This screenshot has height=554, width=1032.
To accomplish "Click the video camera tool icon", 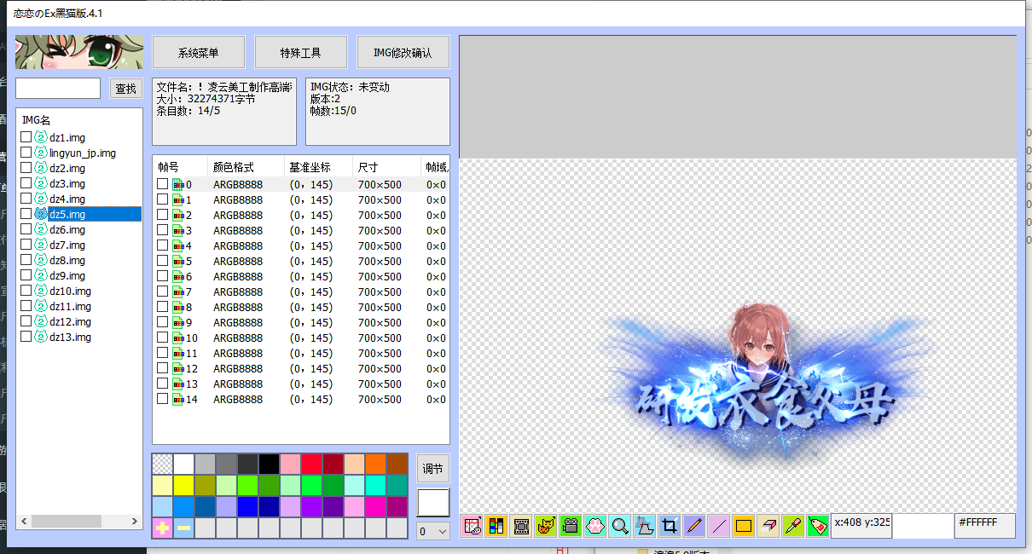I will pyautogui.click(x=571, y=526).
